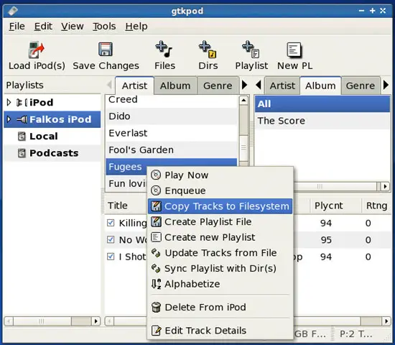The width and height of the screenshot is (395, 345).
Task: Click the Create Playlist File icon
Action: click(156, 221)
